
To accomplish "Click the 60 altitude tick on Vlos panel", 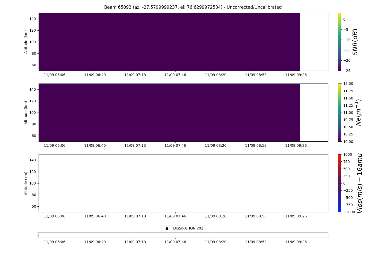I will 34,206.
